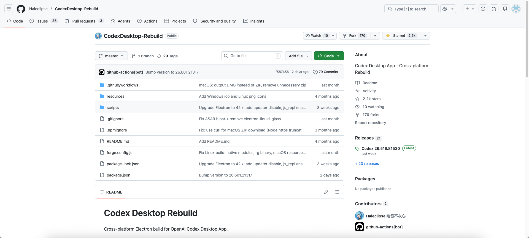This screenshot has width=529, height=238.
Task: Open the Copilot chat icon
Action: 445,9
